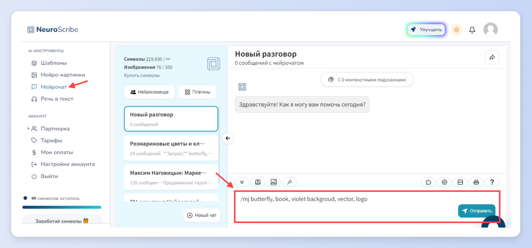
Task: Open the Плагины button
Action: 197,92
